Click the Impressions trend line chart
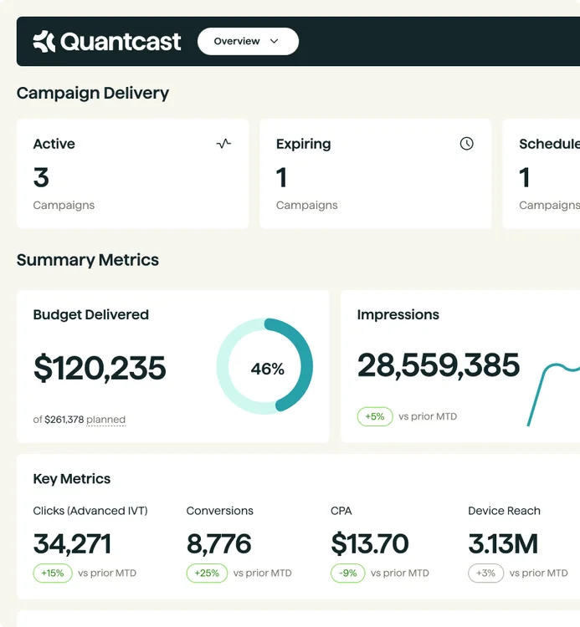The width and height of the screenshot is (580, 627). pyautogui.click(x=552, y=393)
